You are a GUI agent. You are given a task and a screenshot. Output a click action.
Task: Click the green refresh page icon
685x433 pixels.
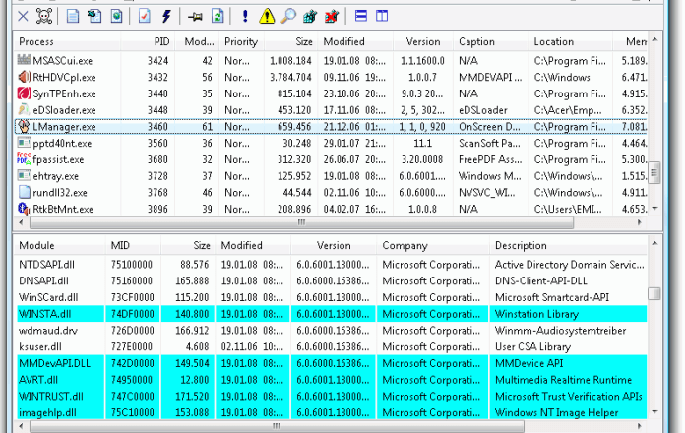(x=217, y=16)
